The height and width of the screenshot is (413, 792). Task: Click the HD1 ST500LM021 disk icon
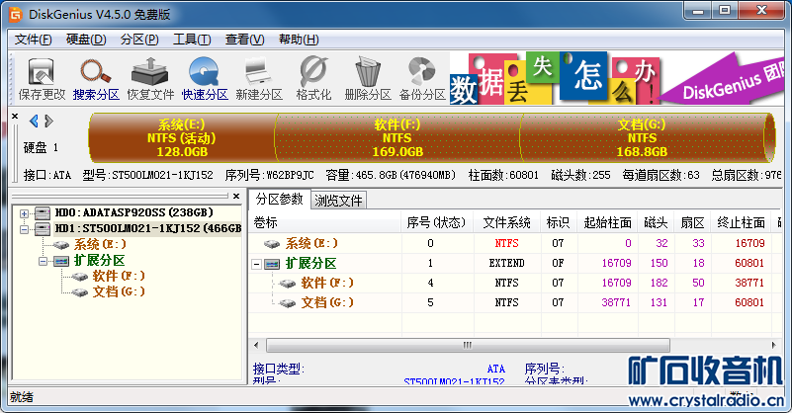click(x=42, y=228)
